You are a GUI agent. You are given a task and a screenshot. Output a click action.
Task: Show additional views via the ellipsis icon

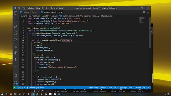(15, 66)
